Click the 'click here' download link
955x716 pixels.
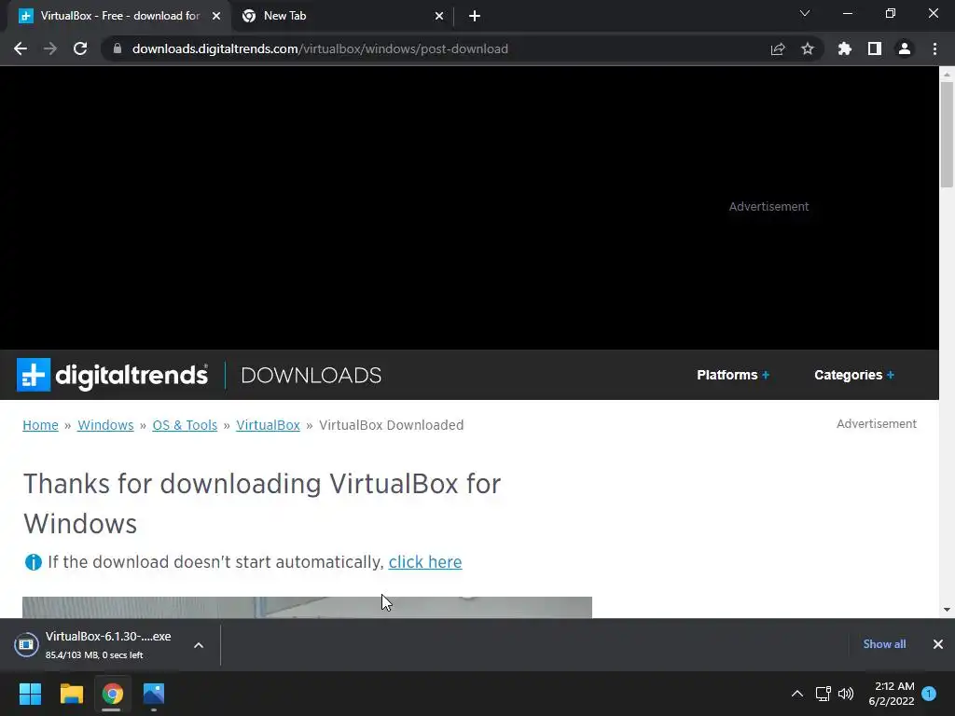tap(425, 562)
